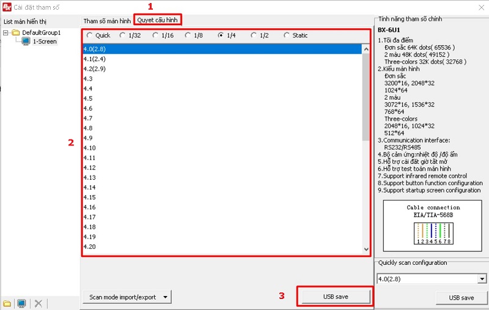The width and height of the screenshot is (489, 310).
Task: Select scan entry 4.10
Action: pos(222,148)
